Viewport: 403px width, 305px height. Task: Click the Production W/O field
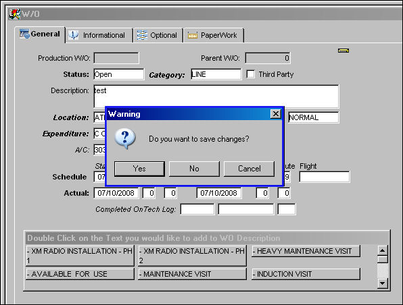tap(116, 58)
